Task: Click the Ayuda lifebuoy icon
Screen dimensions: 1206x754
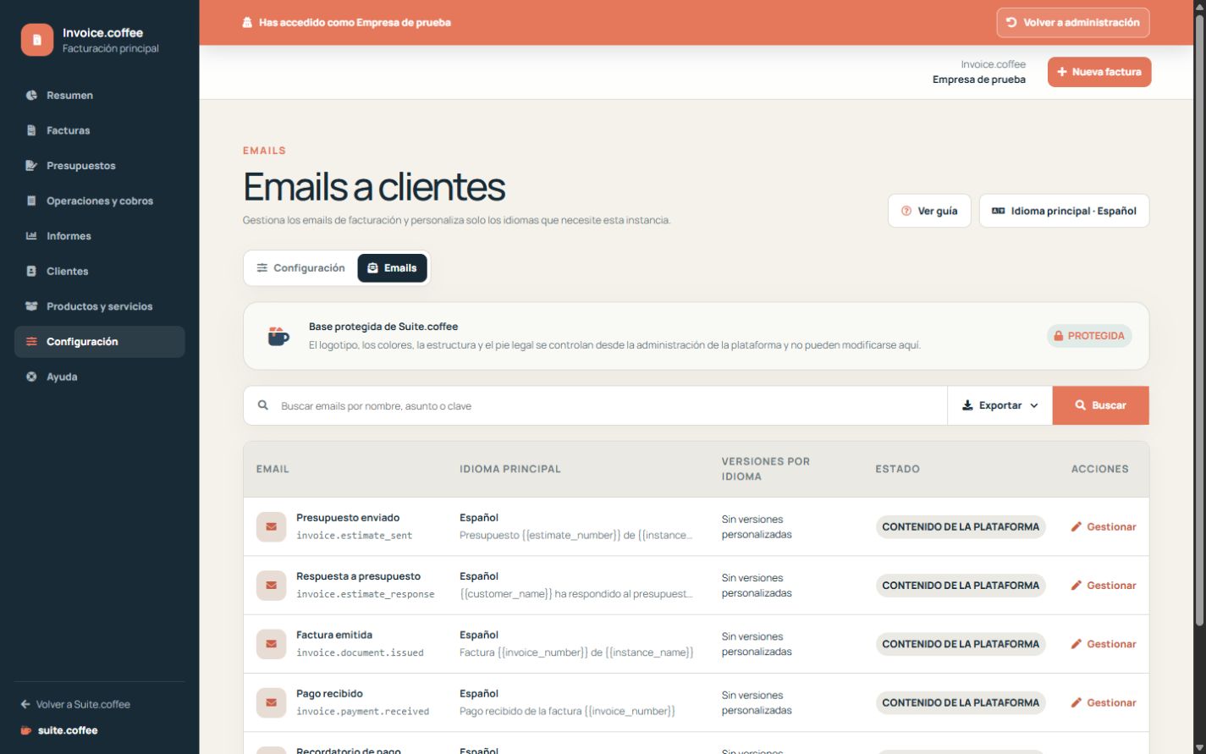Action: [x=31, y=377]
